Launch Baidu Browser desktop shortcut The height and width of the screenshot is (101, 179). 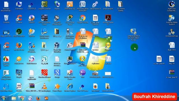coord(32,60)
